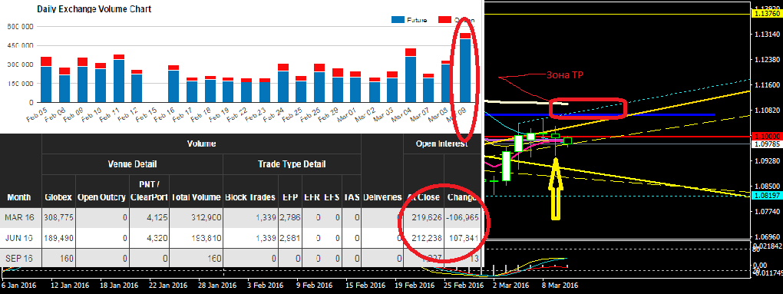Click the 8 Mar 2016 time axis label
Screen dimensions: 783x294
pos(560,286)
